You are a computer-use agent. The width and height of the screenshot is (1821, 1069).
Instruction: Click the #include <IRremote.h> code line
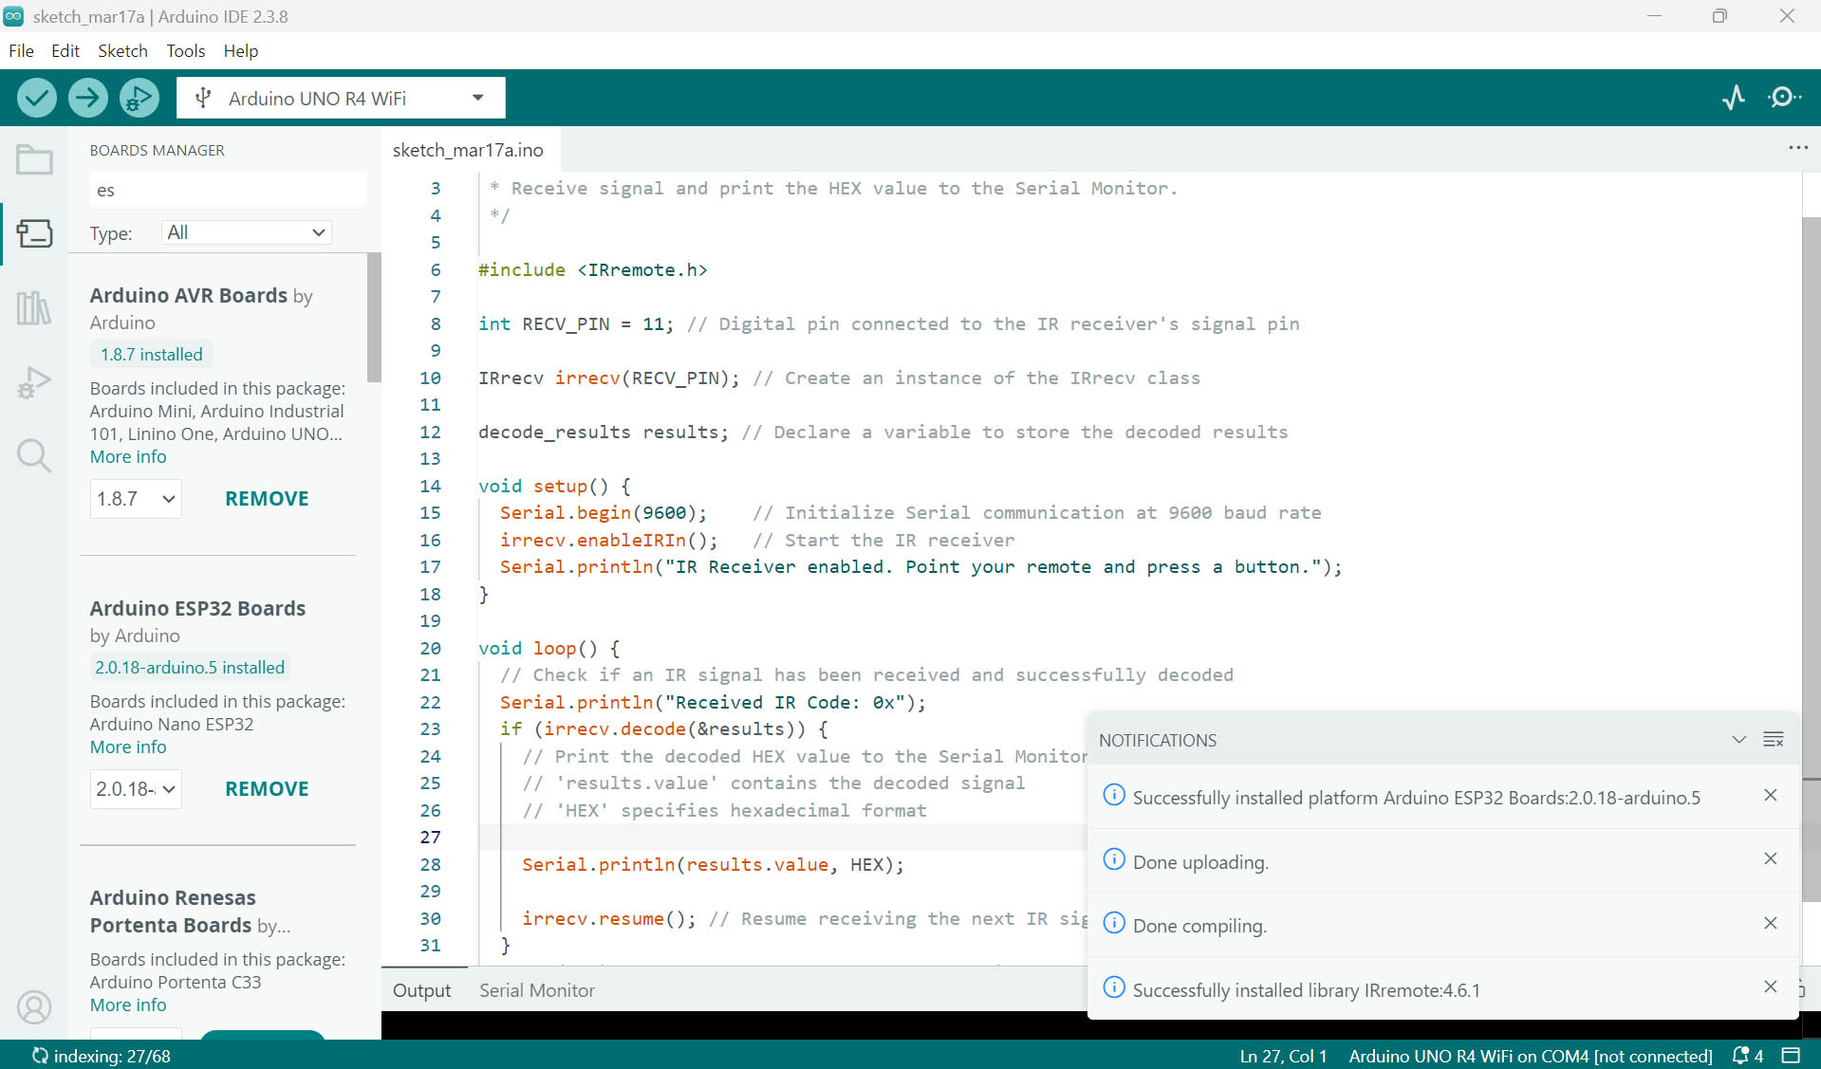(593, 270)
